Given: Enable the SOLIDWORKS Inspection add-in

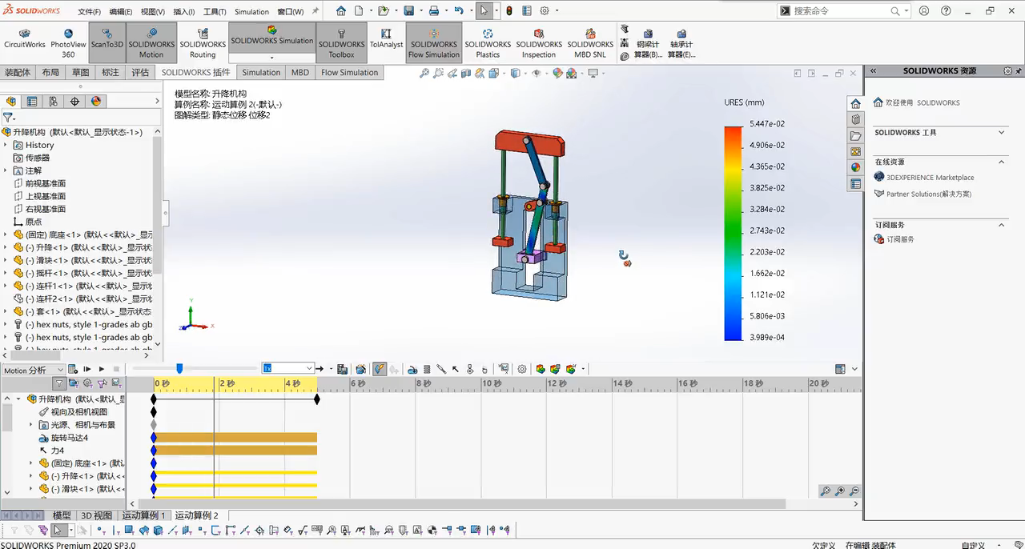Looking at the screenshot, I should 539,44.
